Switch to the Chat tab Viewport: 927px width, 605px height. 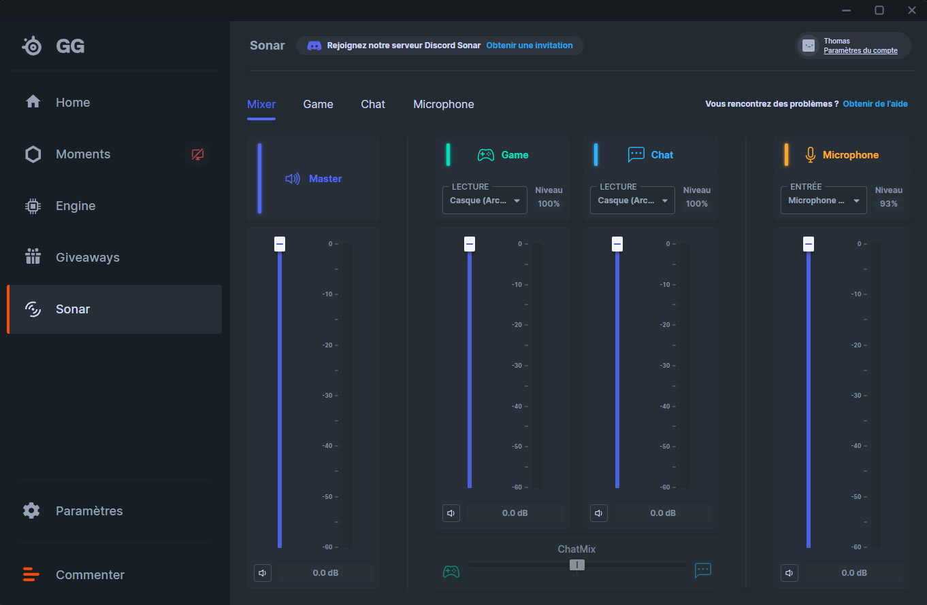[x=373, y=104]
